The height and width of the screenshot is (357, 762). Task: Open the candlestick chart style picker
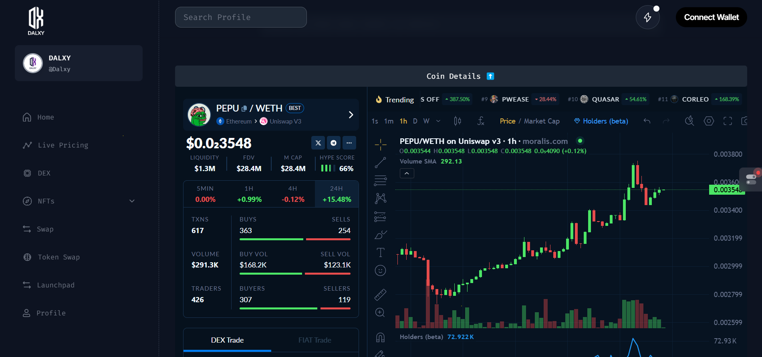(x=458, y=121)
